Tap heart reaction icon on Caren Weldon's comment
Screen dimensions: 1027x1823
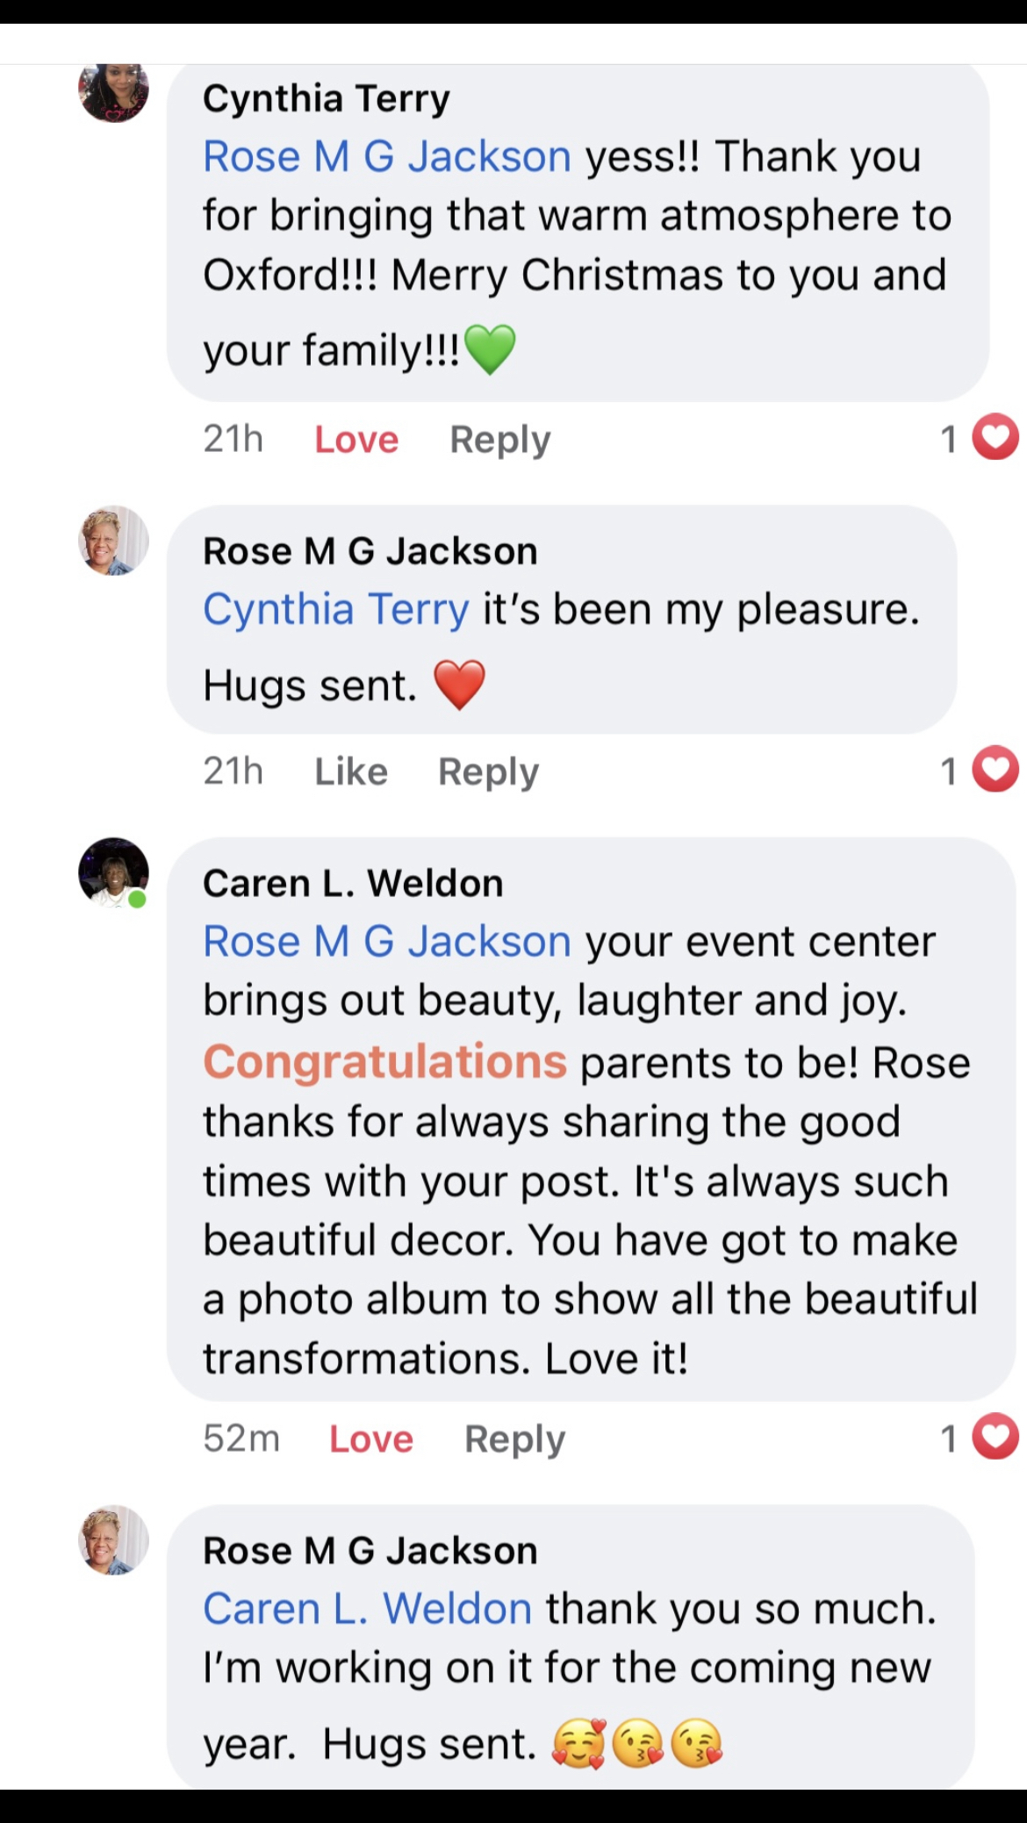pyautogui.click(x=995, y=1437)
